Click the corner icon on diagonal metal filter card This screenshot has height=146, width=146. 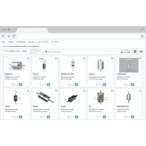(x=56, y=91)
